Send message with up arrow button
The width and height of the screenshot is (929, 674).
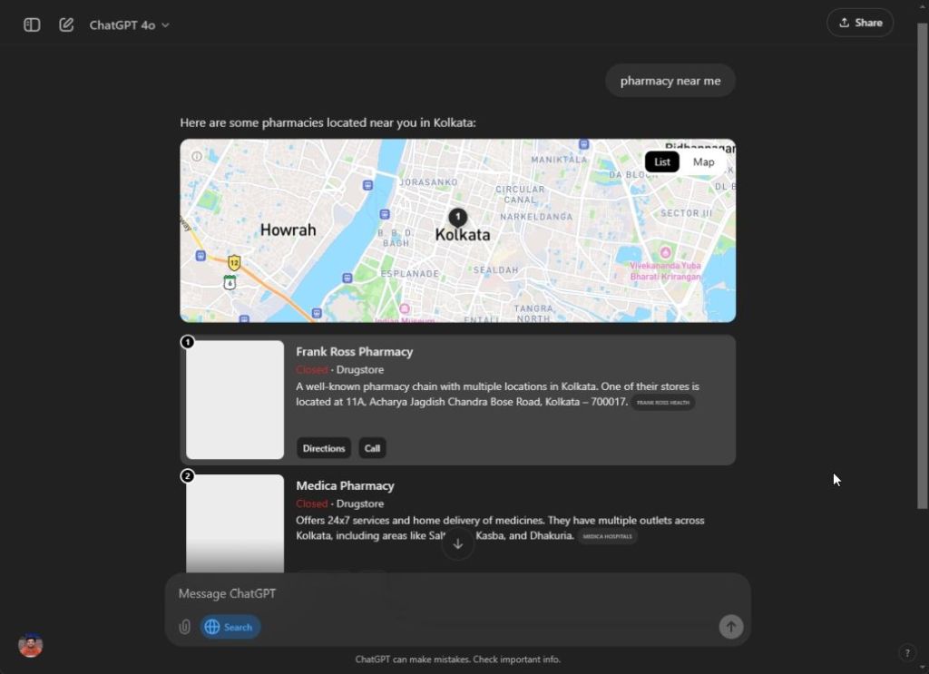point(730,627)
